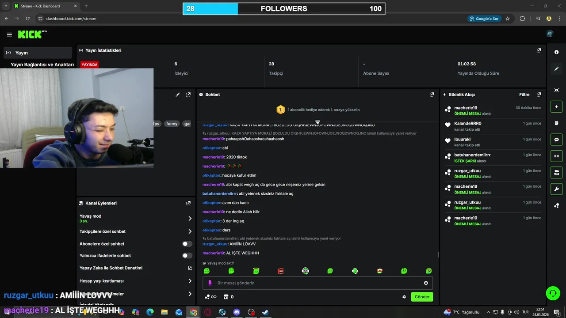Focus the Bir mesaj gönderin input field
Viewport: 566px width, 318px height.
click(317, 283)
